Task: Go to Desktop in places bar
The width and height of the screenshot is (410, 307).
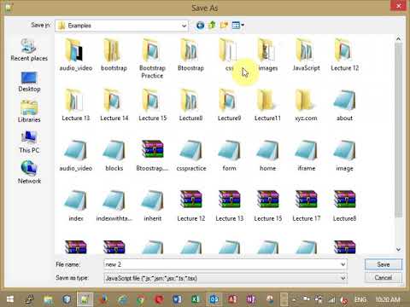Action: pos(29,82)
